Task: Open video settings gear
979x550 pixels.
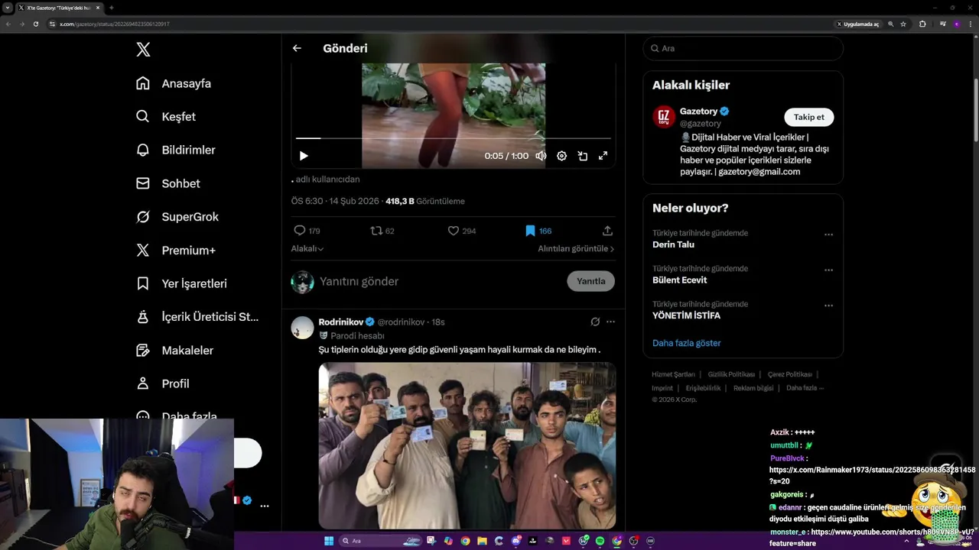Action: pyautogui.click(x=561, y=156)
